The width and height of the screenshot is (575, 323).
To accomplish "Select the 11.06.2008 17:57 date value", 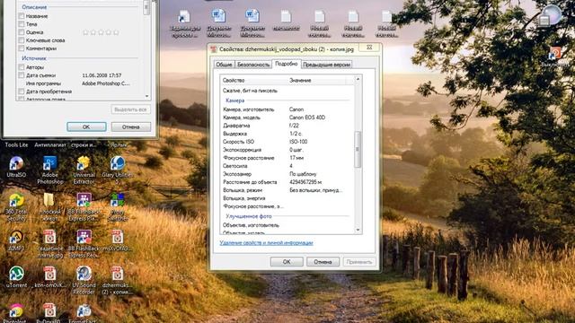I will [x=102, y=75].
